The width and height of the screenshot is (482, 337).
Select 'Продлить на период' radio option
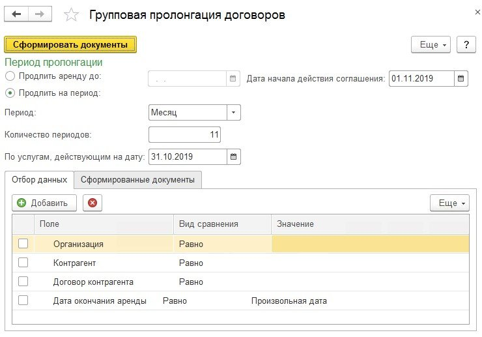10,93
